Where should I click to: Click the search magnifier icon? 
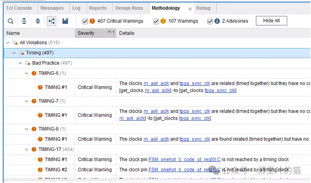11,21
